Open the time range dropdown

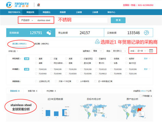click(x=142, y=51)
